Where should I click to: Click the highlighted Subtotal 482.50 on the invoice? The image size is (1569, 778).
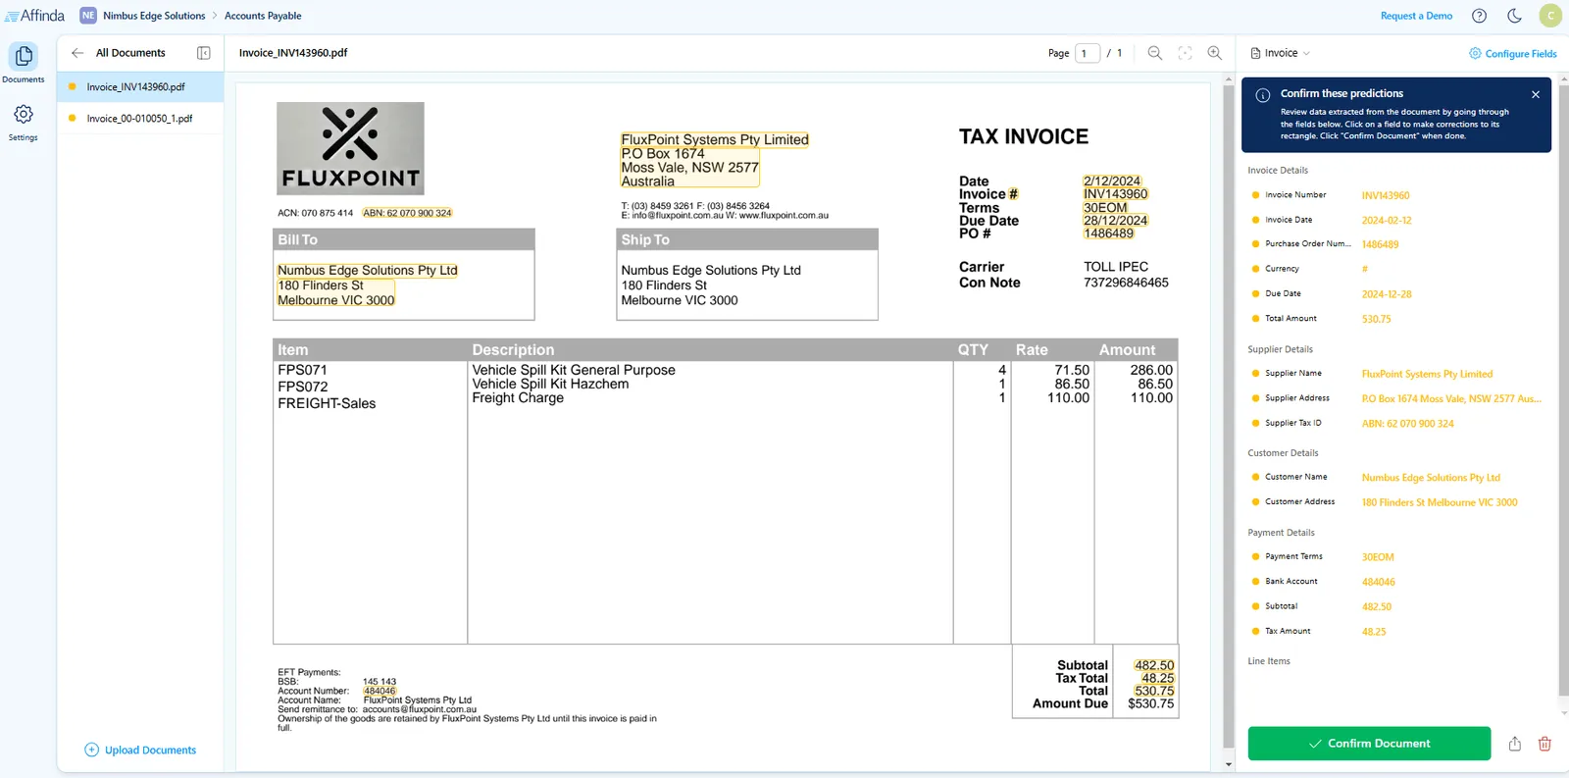tap(1153, 665)
